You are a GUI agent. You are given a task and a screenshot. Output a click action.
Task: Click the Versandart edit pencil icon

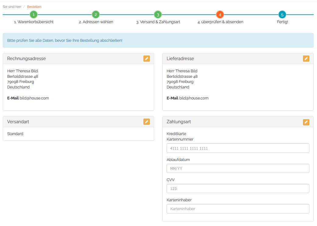146,122
